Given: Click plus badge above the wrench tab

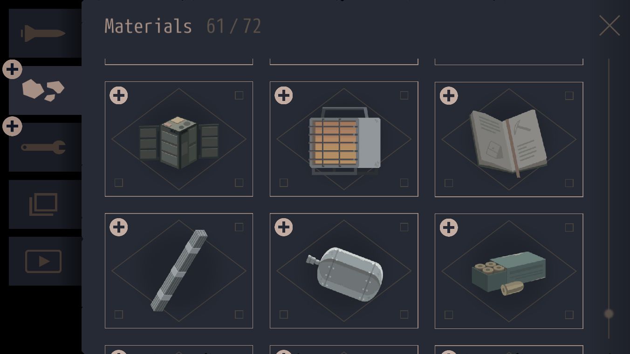Looking at the screenshot, I should pos(12,127).
